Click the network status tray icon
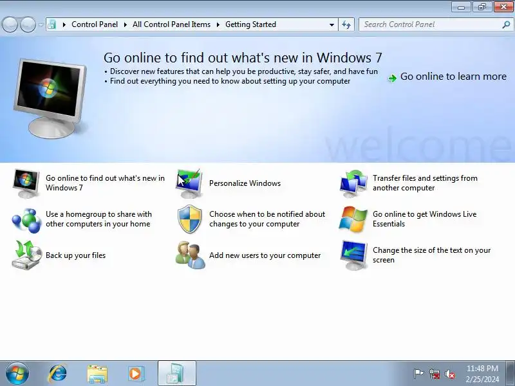 (x=434, y=374)
